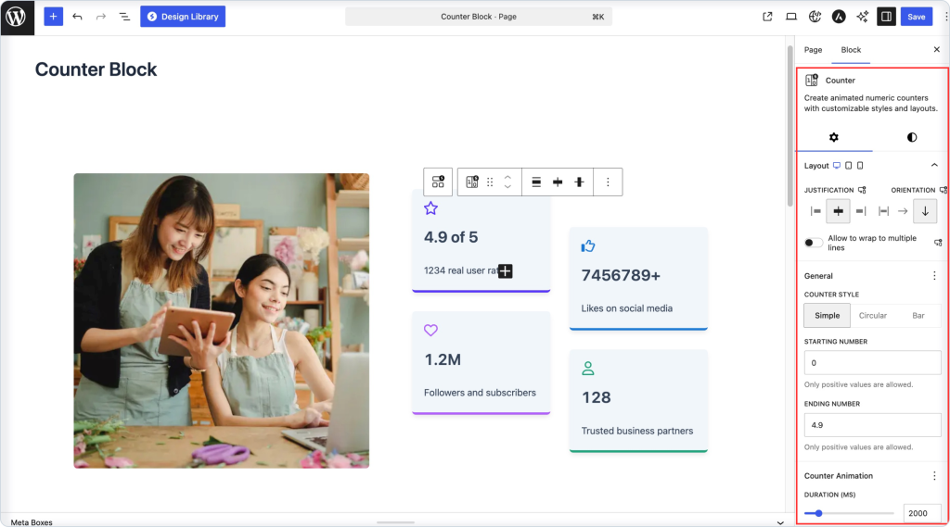Redo the last undone change
Image resolution: width=950 pixels, height=527 pixels.
coord(100,17)
